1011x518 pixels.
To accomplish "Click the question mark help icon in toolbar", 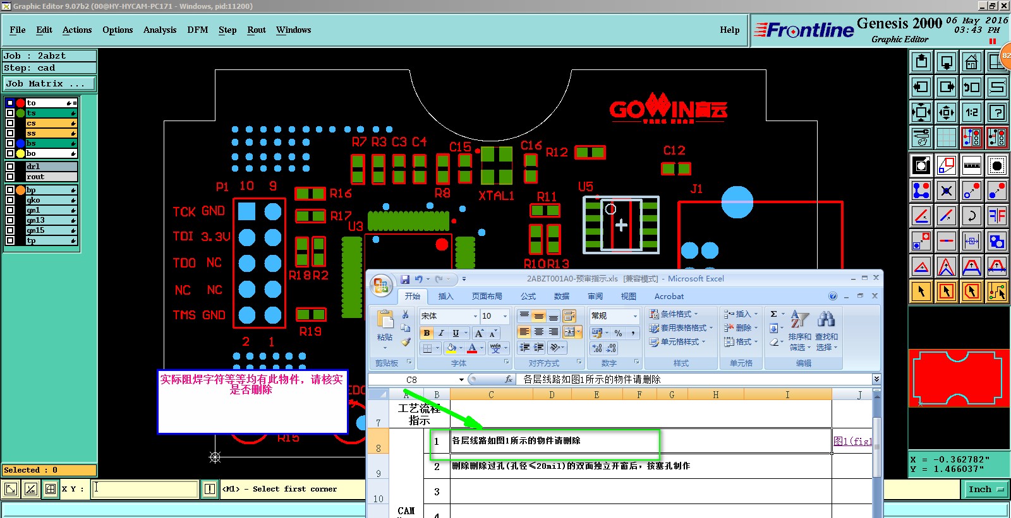I will [x=997, y=112].
